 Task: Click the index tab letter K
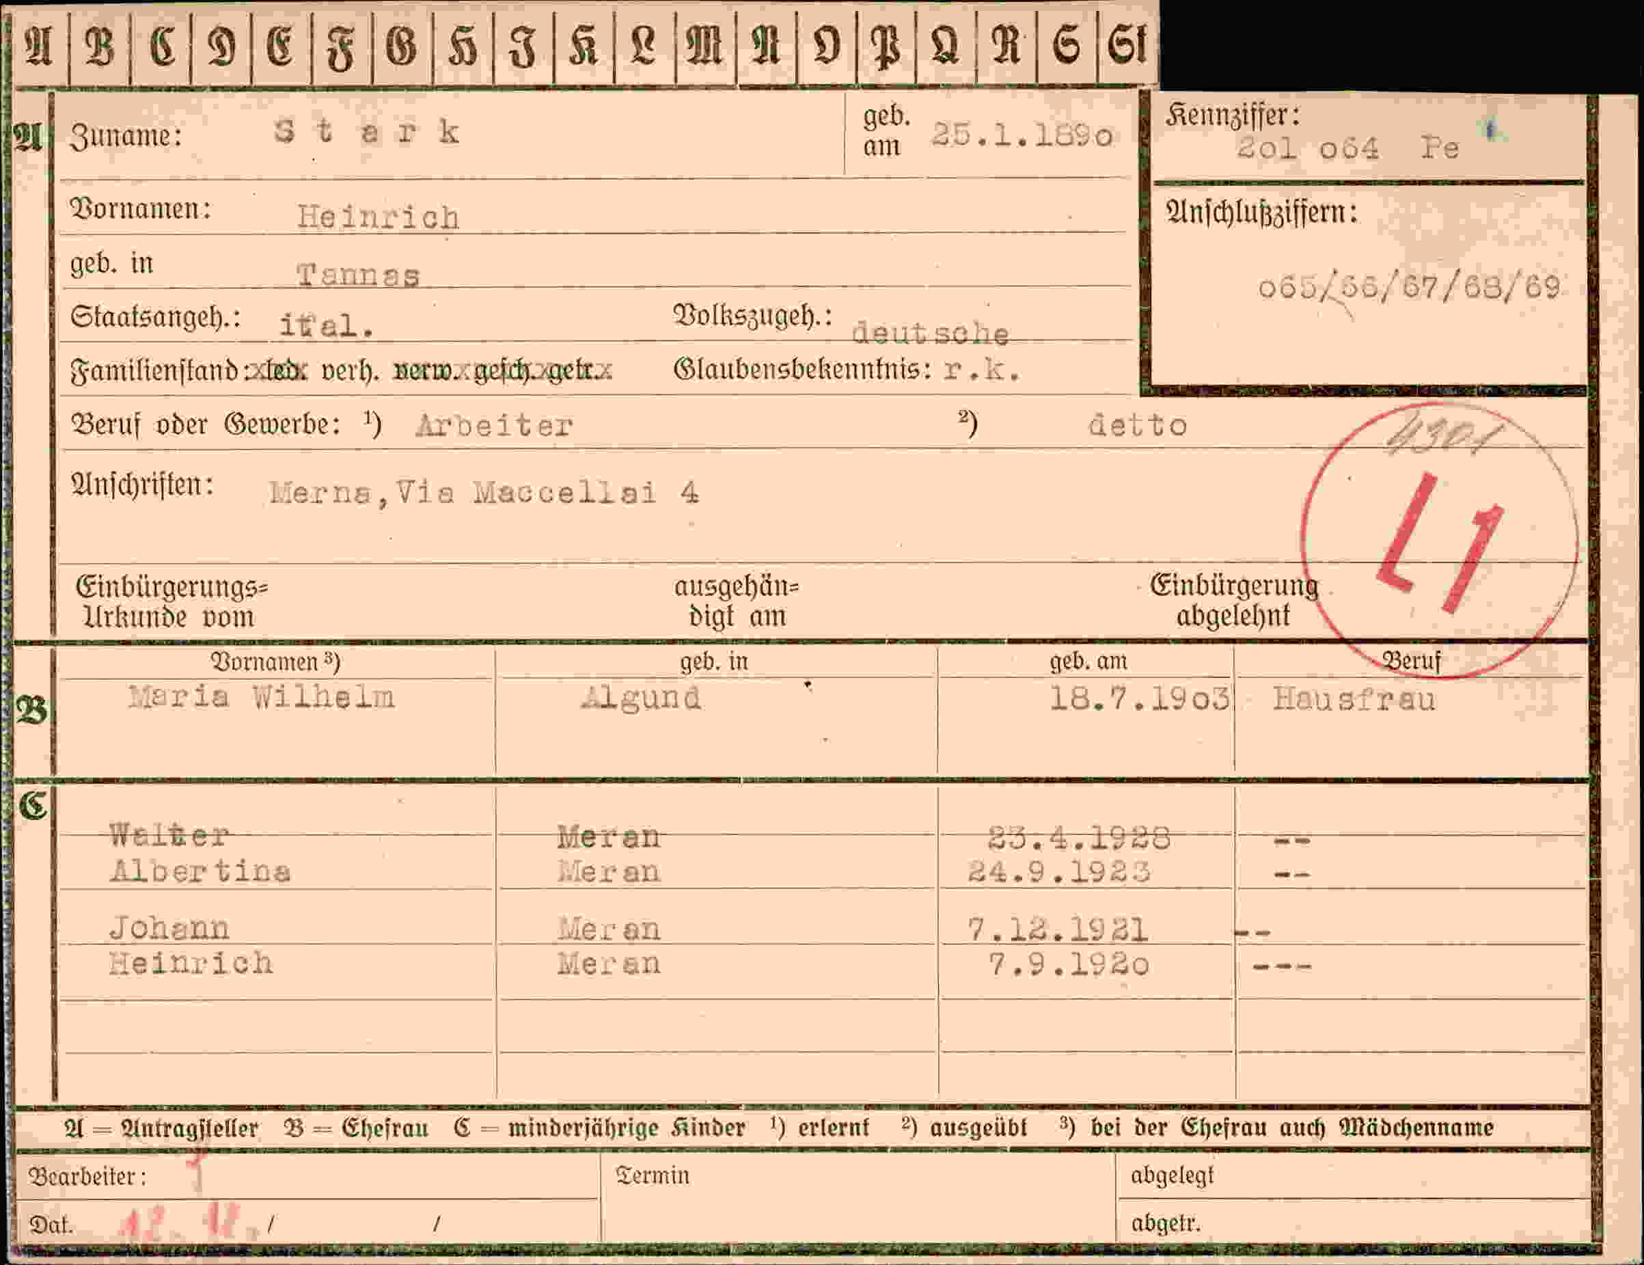click(584, 46)
